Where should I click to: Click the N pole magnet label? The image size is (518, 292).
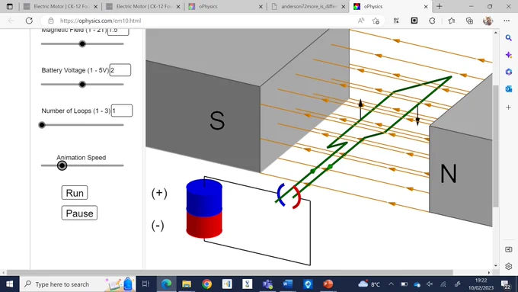pyautogui.click(x=449, y=174)
